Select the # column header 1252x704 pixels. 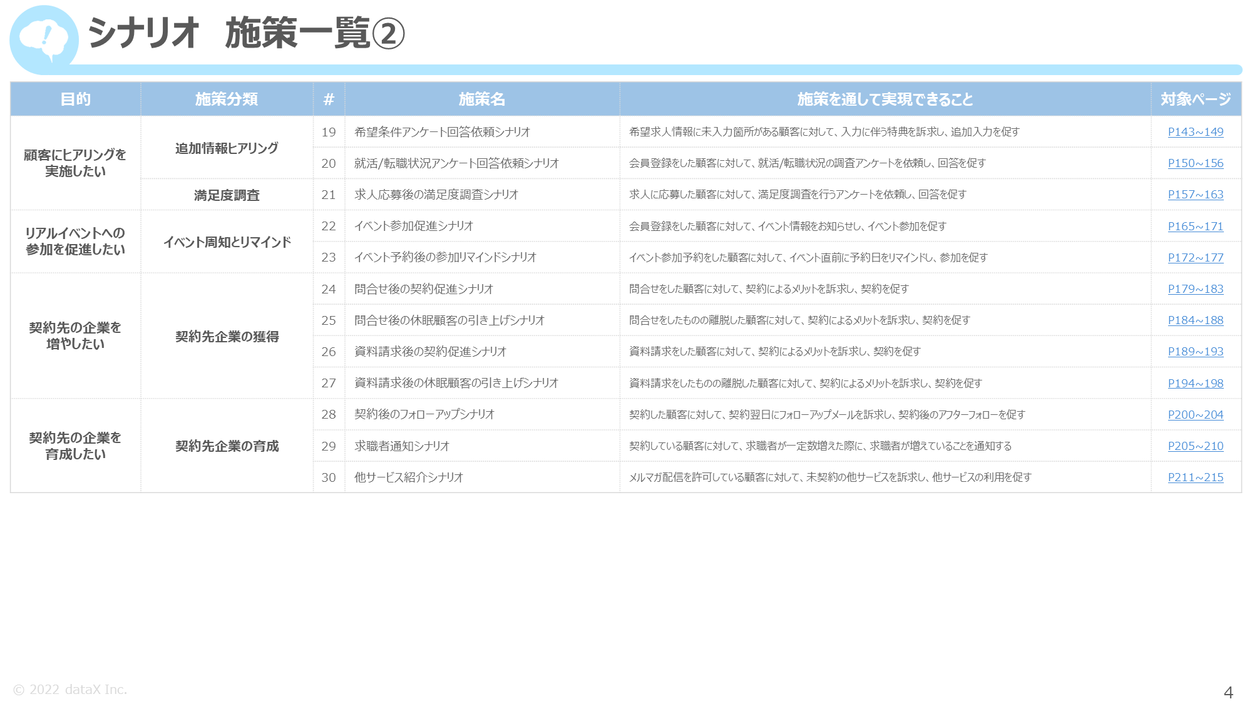click(x=329, y=99)
